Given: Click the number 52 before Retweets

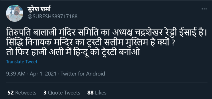Looking at the screenshot, I should click(x=10, y=93).
